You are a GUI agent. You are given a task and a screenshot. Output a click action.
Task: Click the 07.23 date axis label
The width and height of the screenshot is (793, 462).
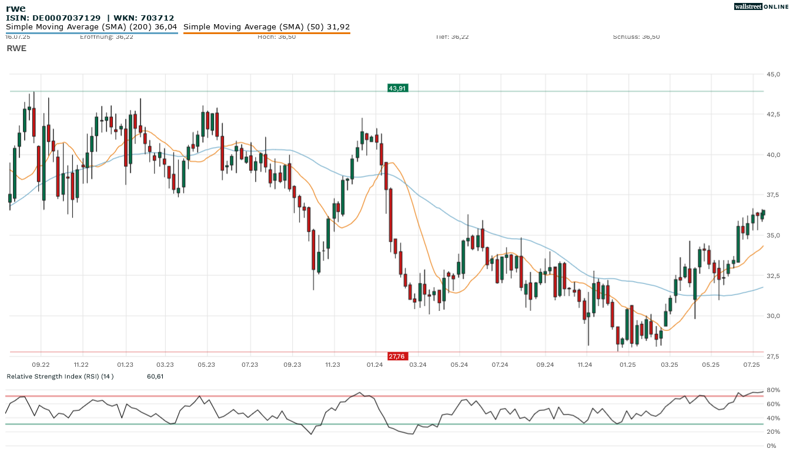coord(250,365)
